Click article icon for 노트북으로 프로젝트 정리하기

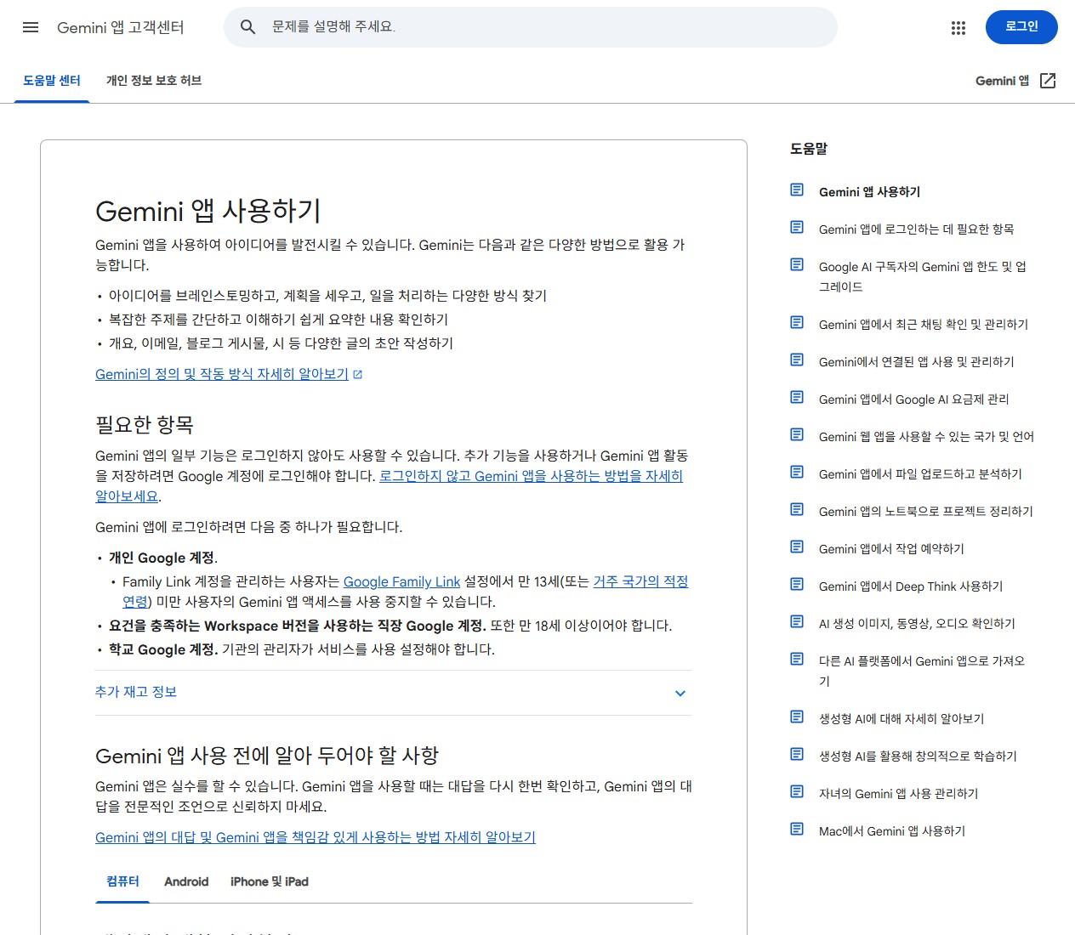(797, 509)
